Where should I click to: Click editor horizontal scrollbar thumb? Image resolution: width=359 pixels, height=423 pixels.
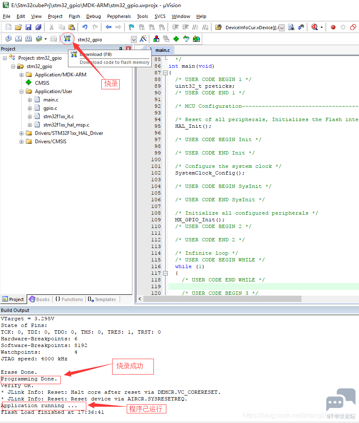(222, 299)
